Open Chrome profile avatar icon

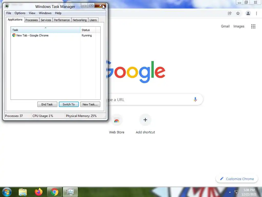(248, 13)
